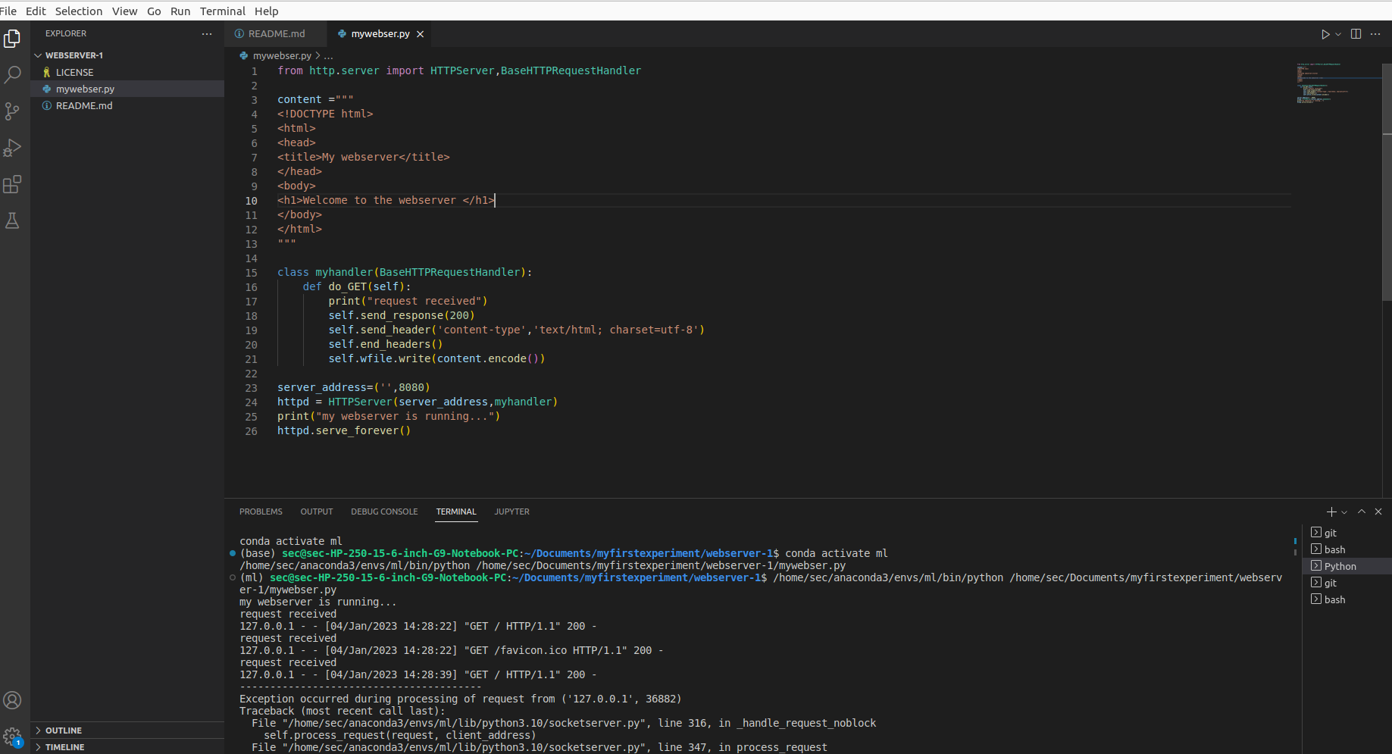The image size is (1392, 754).
Task: Switch to the DEBUG CONSOLE tab
Action: click(x=384, y=512)
